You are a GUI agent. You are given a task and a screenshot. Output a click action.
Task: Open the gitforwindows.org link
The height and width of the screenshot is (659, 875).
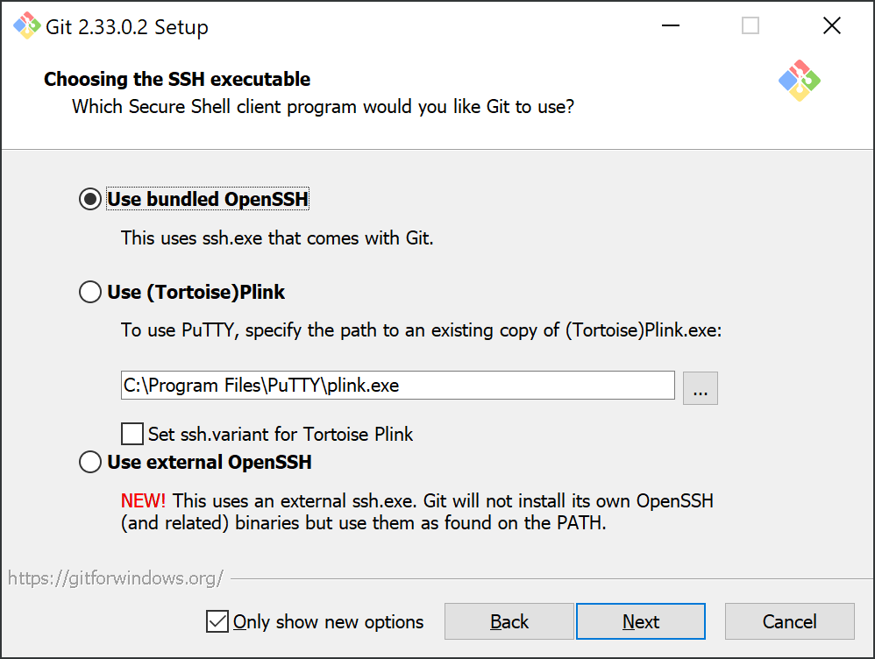pyautogui.click(x=116, y=578)
